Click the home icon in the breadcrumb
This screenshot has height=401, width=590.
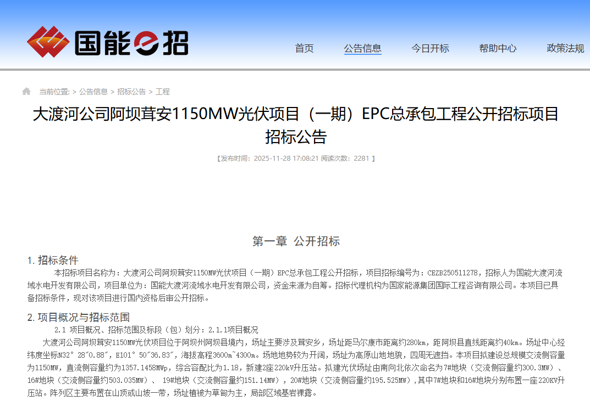[25, 92]
